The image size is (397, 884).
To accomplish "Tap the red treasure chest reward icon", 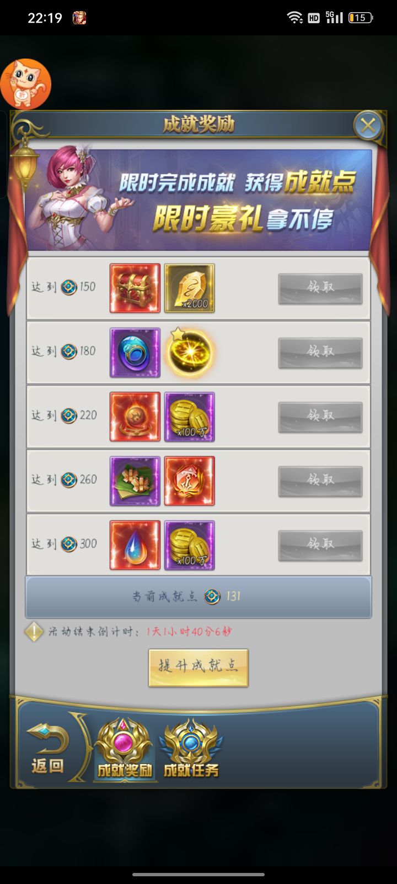I will 135,288.
